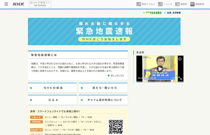Click the 新型ウイルス icon
Screen dimensions: 210x135
coord(139,4)
